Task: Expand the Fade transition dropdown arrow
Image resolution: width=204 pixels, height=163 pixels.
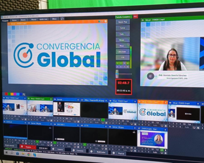Action: pyautogui.click(x=129, y=34)
